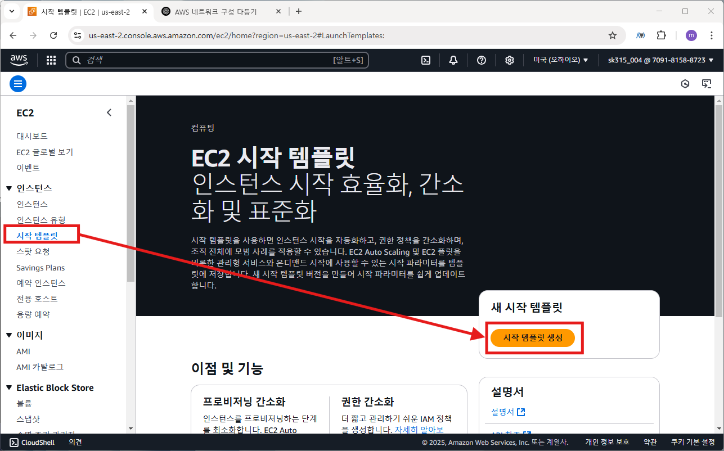724x451 pixels.
Task: Open a new browser tab
Action: point(299,11)
